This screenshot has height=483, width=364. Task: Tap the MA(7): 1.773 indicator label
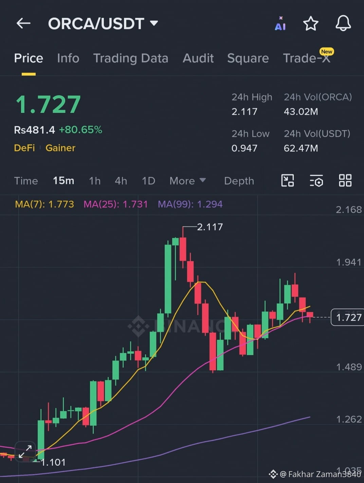pyautogui.click(x=44, y=204)
